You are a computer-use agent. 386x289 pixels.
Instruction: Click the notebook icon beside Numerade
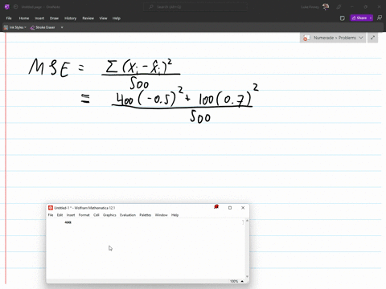[x=306, y=38]
